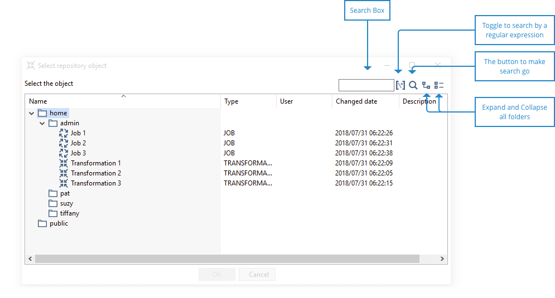Select the public folder icon
The width and height of the screenshot is (555, 298).
42,223
